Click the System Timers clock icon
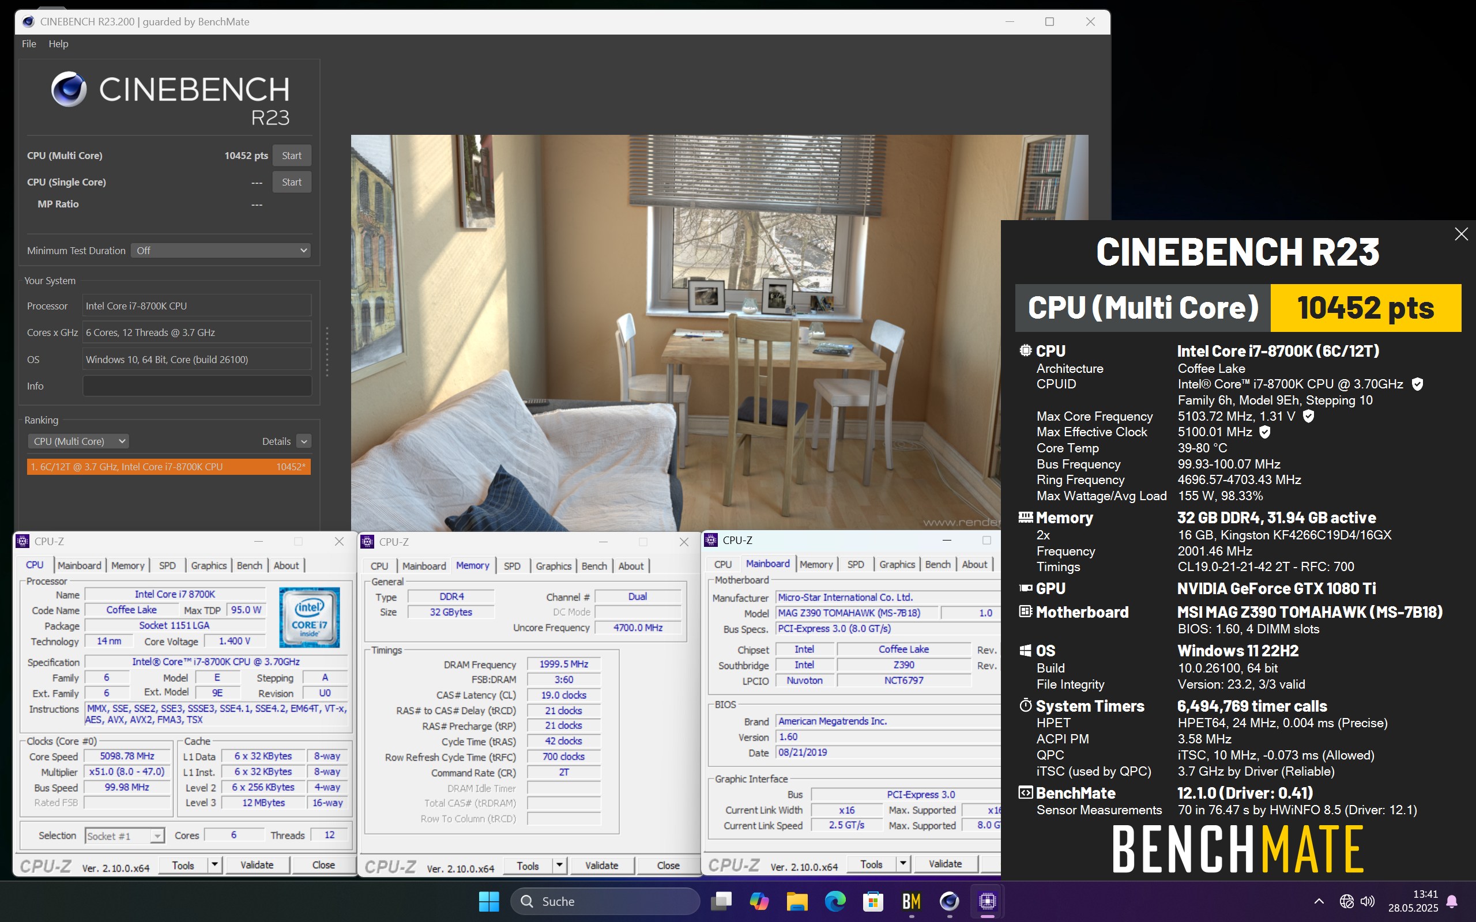1476x922 pixels. click(x=1025, y=705)
